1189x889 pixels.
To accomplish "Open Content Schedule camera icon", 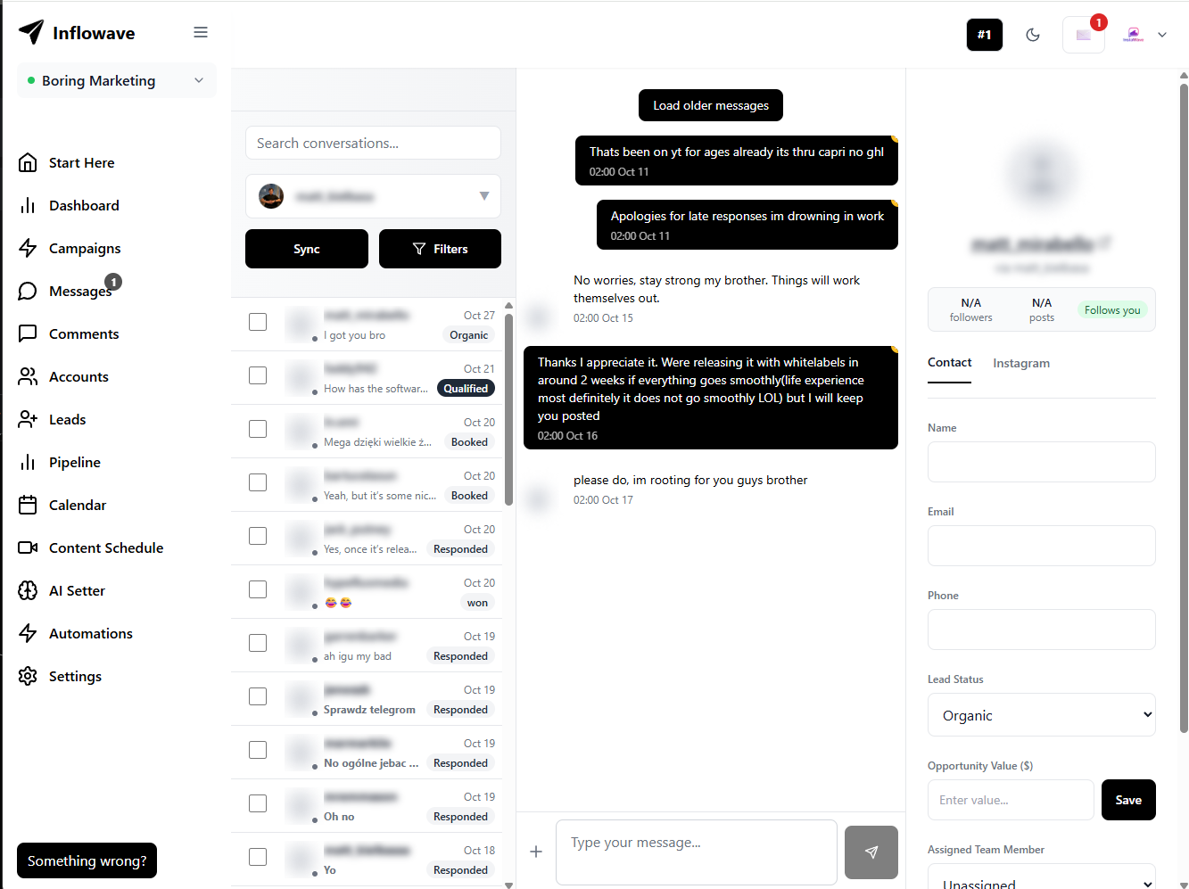I will coord(28,547).
